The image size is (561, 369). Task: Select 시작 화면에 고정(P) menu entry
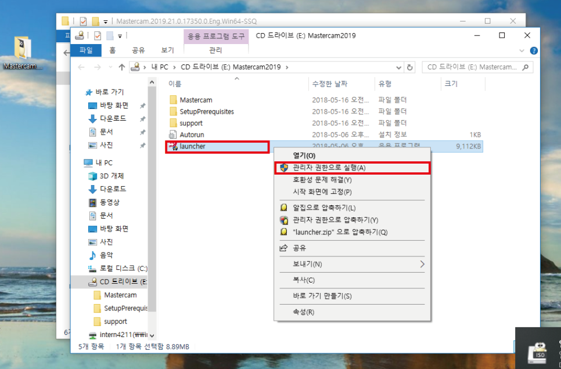pos(353,192)
